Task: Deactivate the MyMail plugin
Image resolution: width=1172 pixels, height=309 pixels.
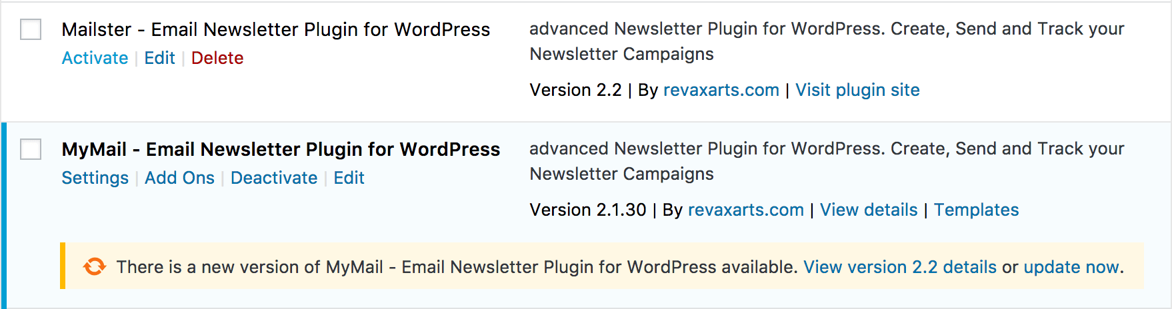Action: (x=274, y=178)
